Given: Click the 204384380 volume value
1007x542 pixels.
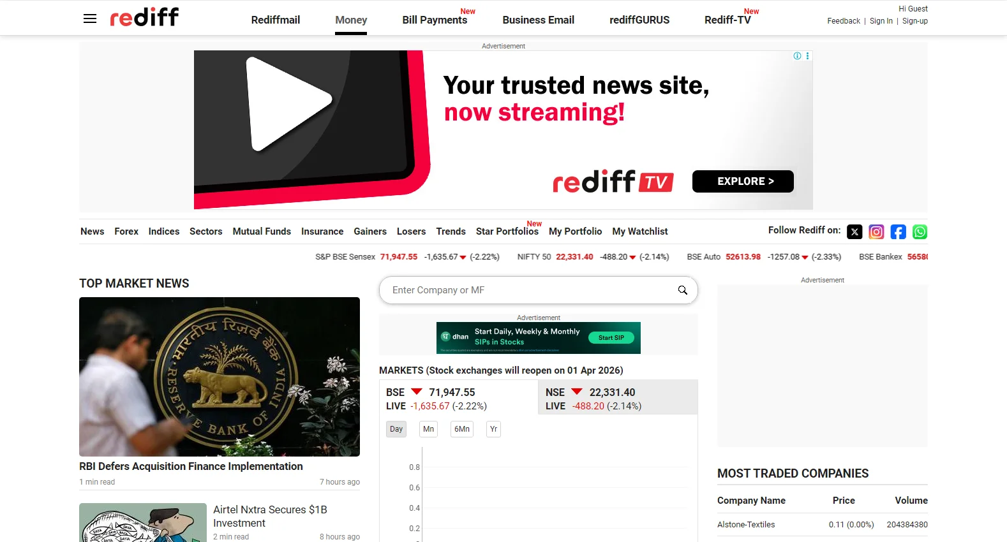Looking at the screenshot, I should tap(907, 525).
